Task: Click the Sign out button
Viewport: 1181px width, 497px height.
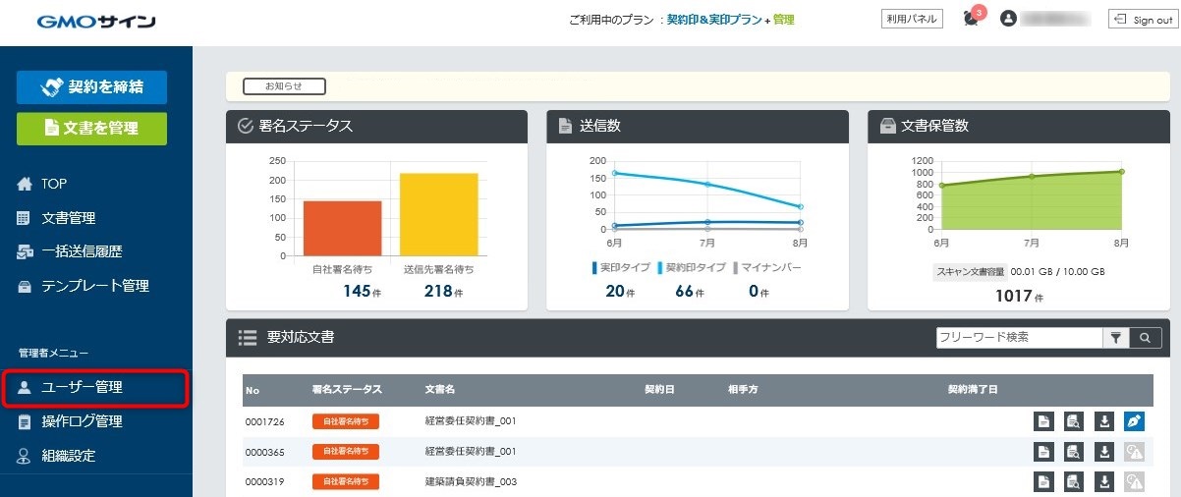Action: click(x=1141, y=20)
